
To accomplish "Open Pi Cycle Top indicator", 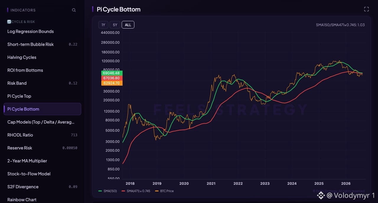I will coord(42,96).
